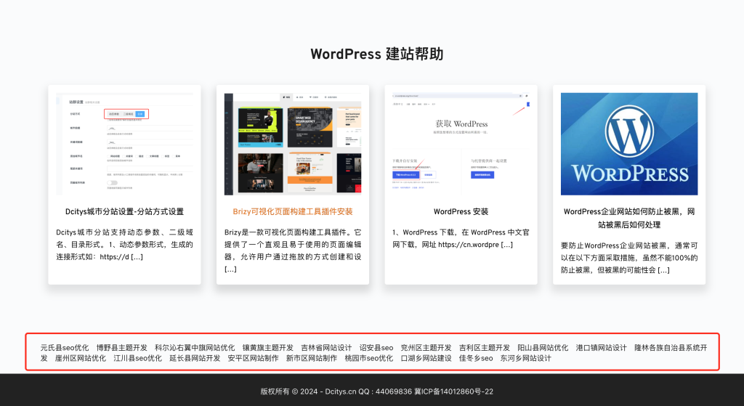
Task: Open the 江川县seo优化 link
Action: (x=137, y=358)
